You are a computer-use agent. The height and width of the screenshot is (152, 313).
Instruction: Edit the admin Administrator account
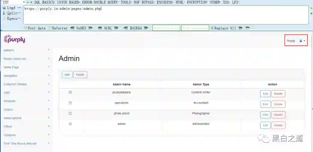click(x=265, y=125)
